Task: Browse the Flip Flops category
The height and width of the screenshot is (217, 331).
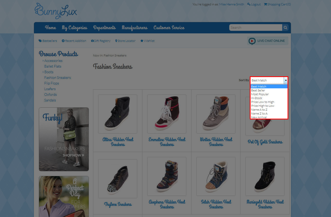Action: click(x=52, y=83)
